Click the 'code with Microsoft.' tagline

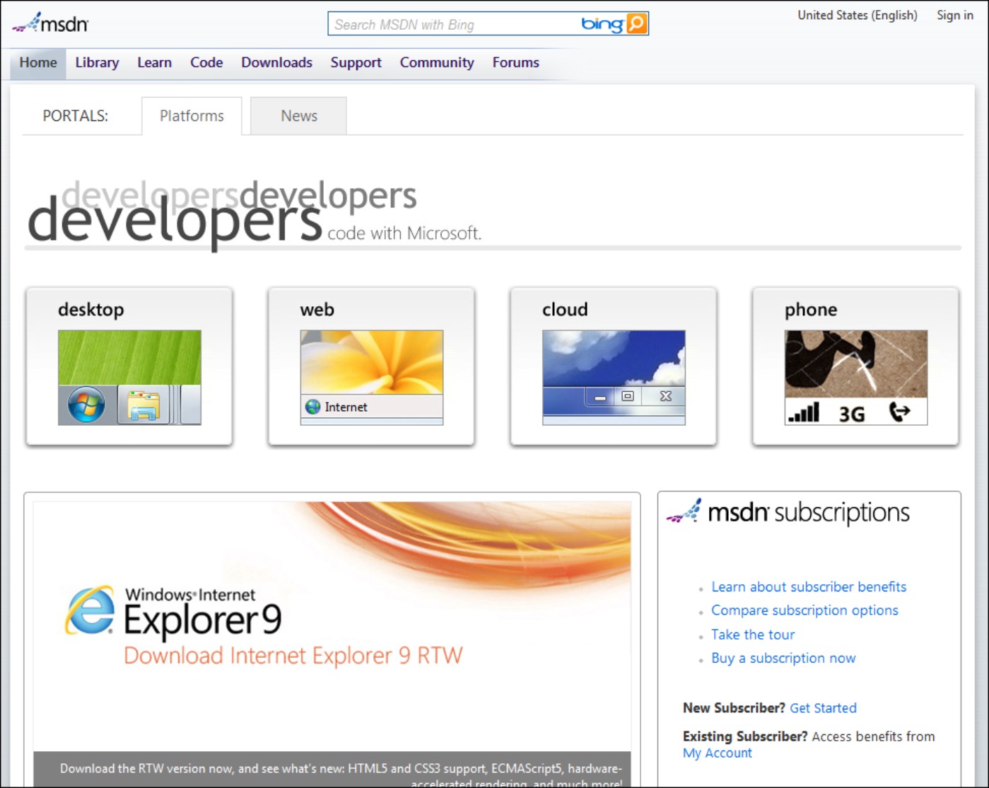click(404, 233)
